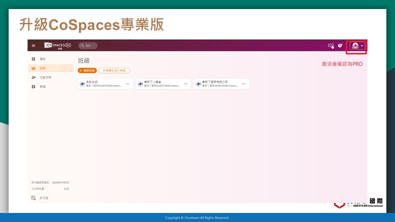Open the class code entry icon in header
This screenshot has width=395, height=222.
[x=331, y=46]
